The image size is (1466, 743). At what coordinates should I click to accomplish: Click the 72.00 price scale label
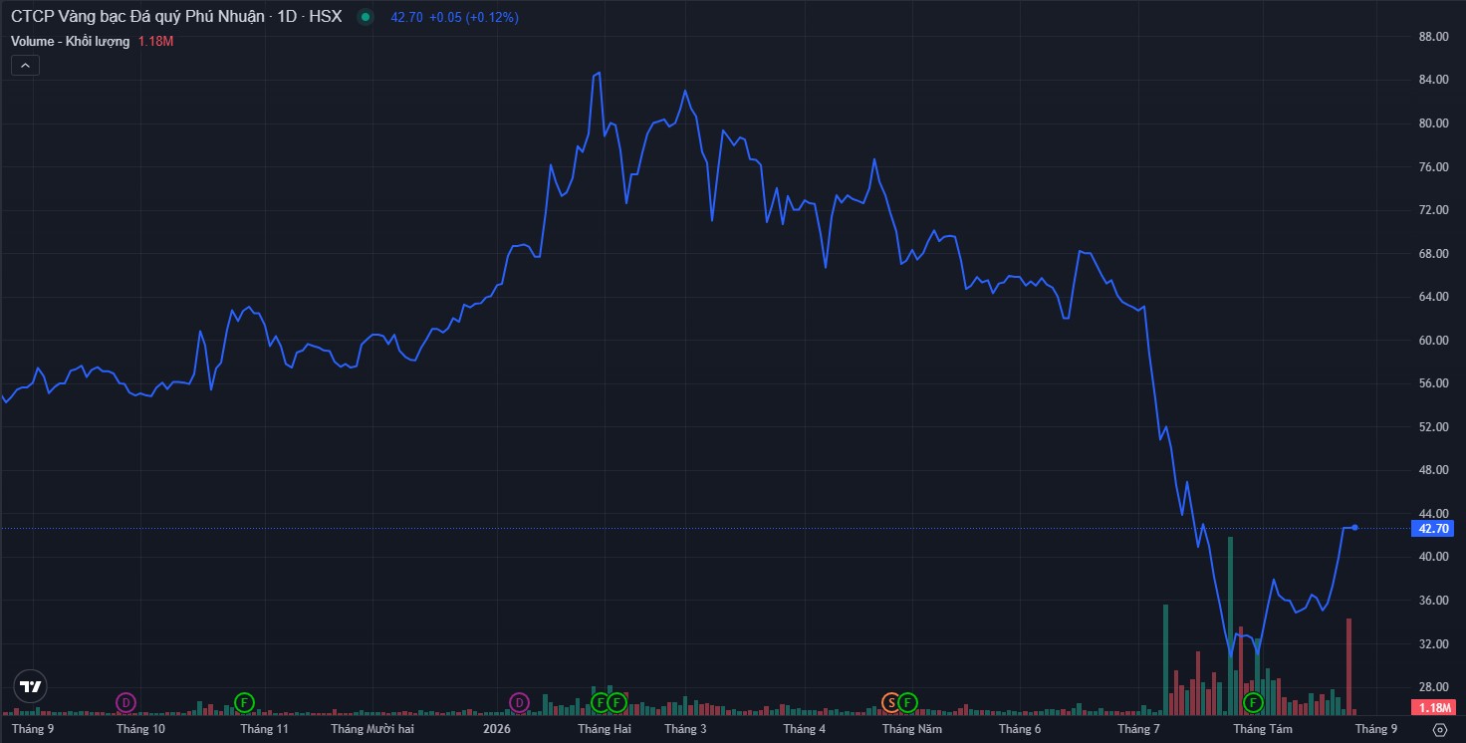pyautogui.click(x=1433, y=210)
